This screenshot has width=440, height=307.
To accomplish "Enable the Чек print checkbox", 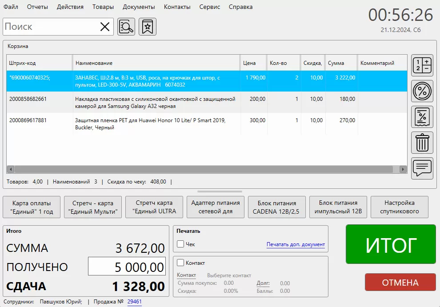I will (x=180, y=244).
